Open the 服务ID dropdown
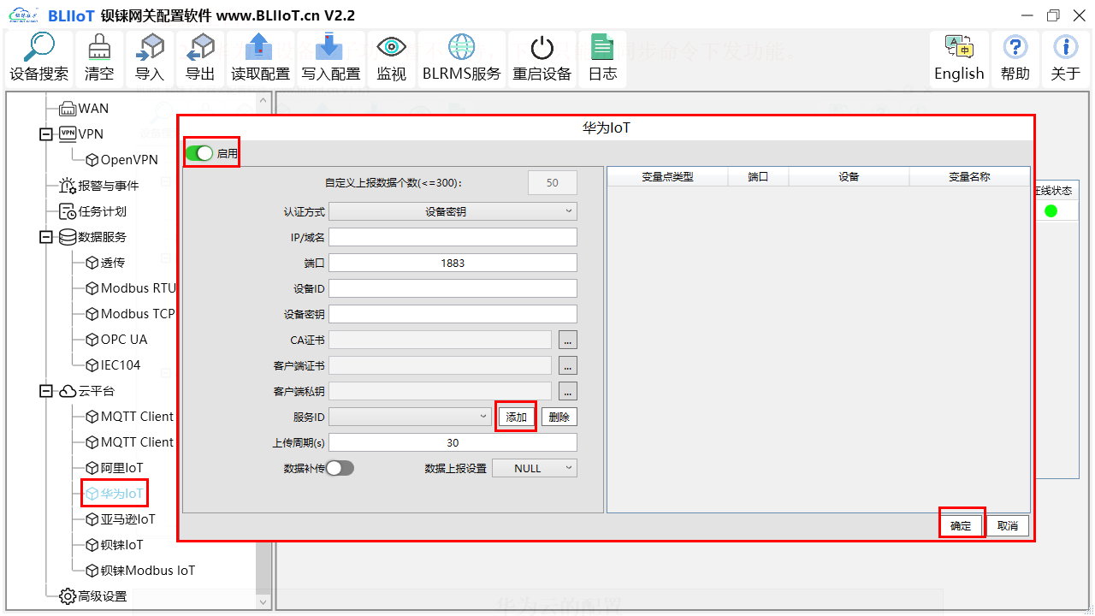 410,417
